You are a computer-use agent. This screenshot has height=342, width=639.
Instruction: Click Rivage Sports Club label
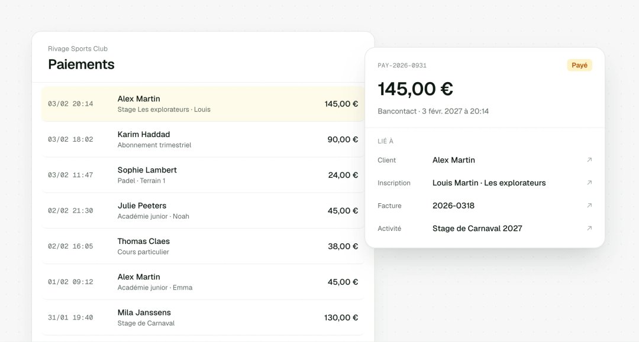[78, 49]
